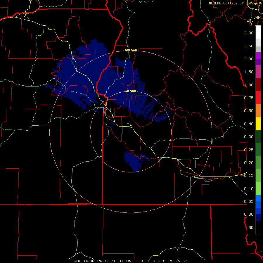Click the '1.50' scale label
This screenshot has width=263, height=263.
coord(249,72)
